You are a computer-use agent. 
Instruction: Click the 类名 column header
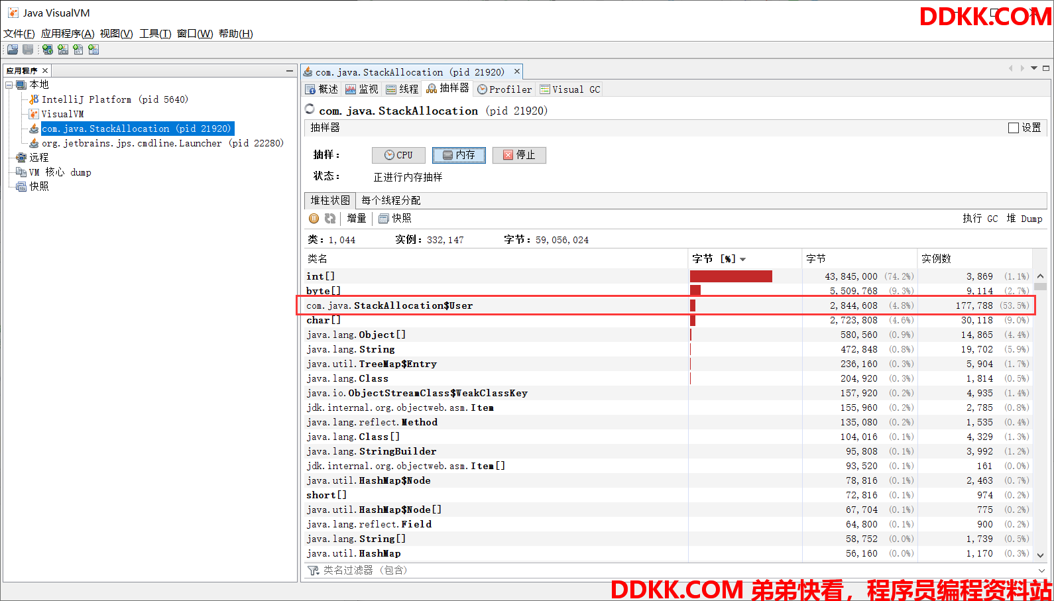click(x=496, y=259)
